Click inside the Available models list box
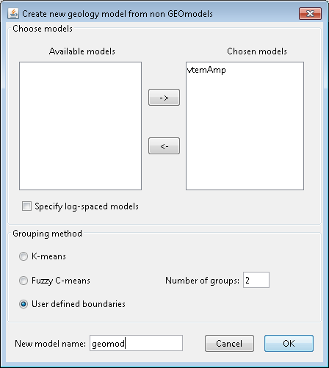 point(80,126)
